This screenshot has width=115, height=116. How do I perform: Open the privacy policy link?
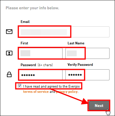(67, 92)
